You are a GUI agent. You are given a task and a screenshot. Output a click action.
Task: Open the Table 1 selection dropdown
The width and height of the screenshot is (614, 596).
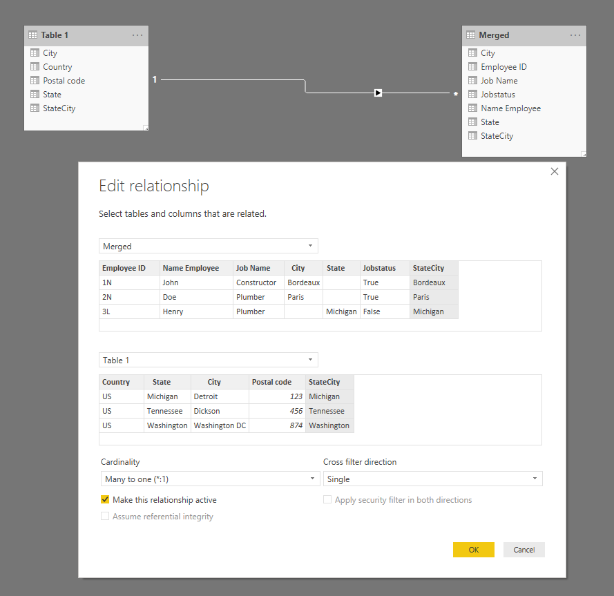[209, 360]
